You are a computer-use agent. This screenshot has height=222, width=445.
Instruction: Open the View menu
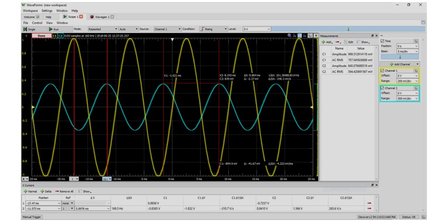49,23
